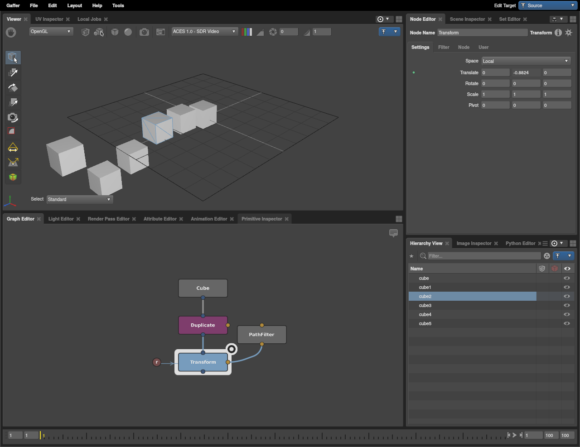Toggle visibility eye for the cube row
The image size is (580, 447).
[x=566, y=278]
